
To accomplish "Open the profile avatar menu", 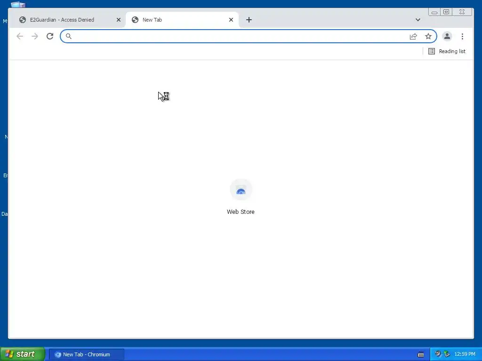I will [447, 36].
